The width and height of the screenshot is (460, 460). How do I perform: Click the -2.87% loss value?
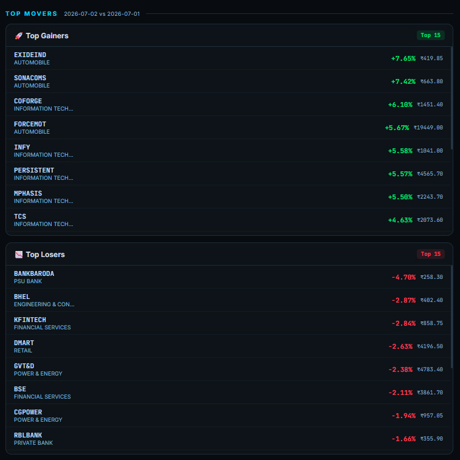click(403, 300)
